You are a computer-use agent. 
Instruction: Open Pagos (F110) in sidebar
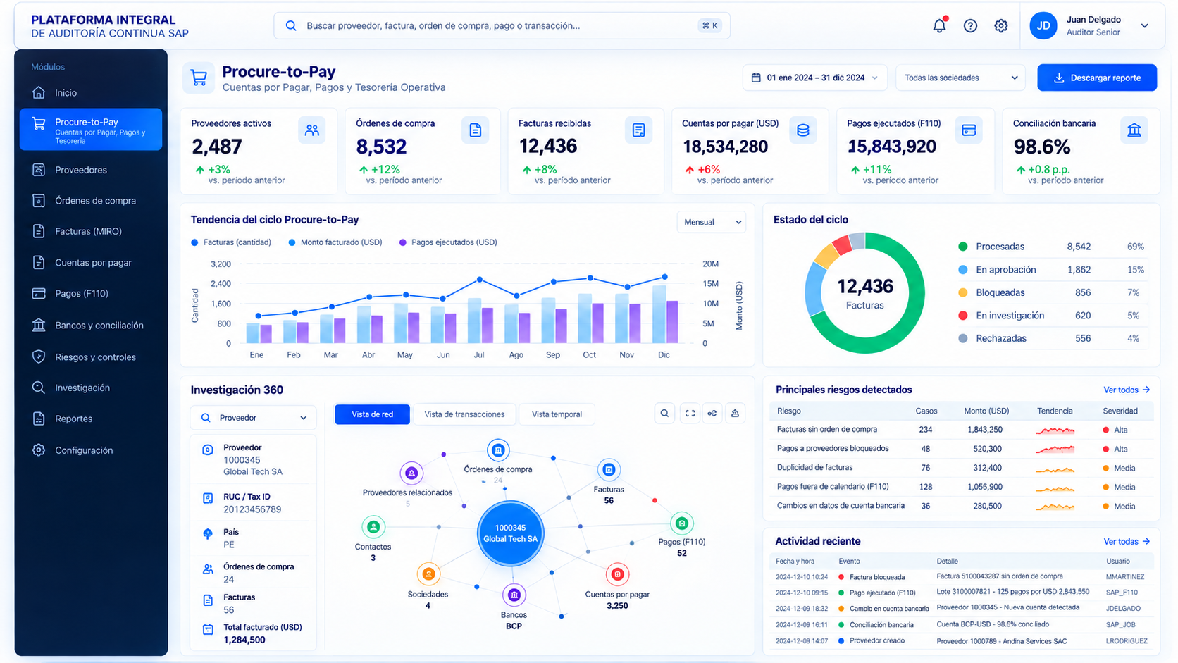point(91,293)
